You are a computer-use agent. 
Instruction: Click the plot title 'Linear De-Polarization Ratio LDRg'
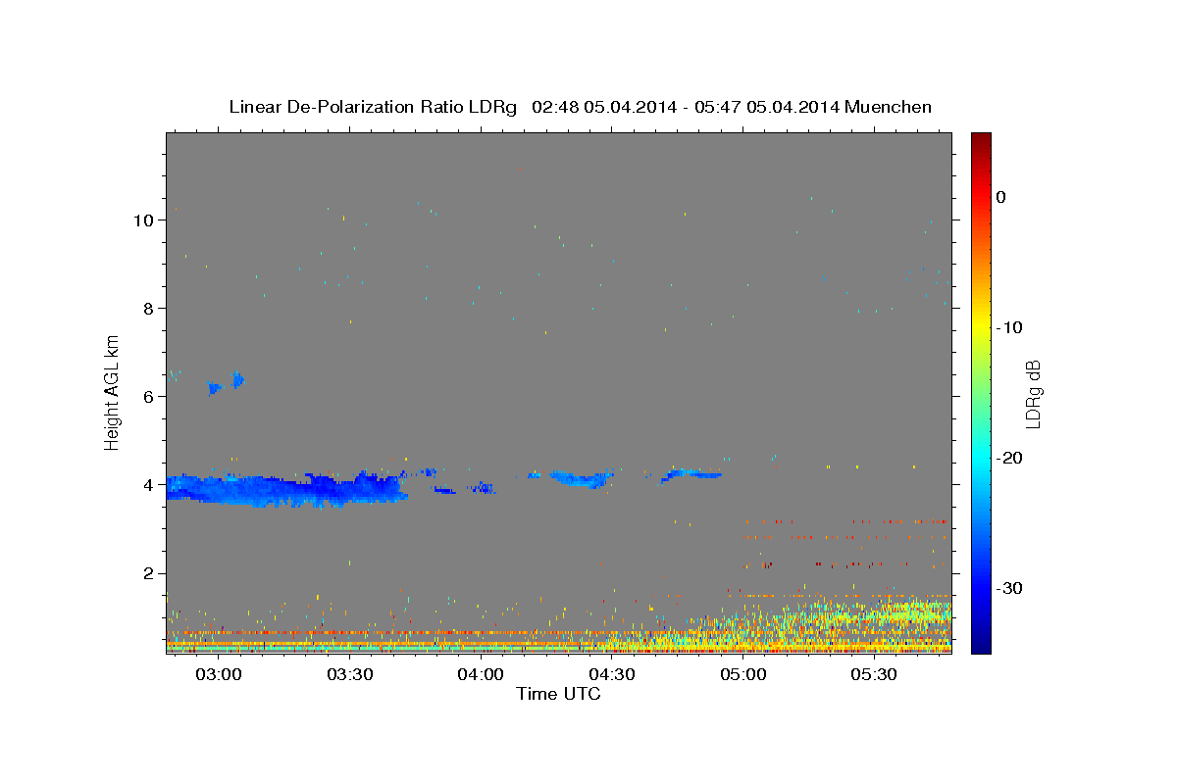pyautogui.click(x=373, y=107)
